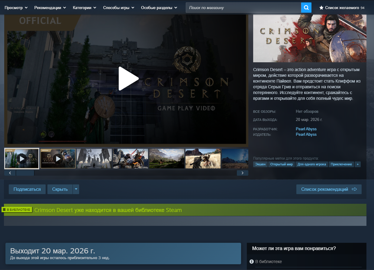The image size is (374, 270).
Task: Click the thumbnail strip scrollbar handle
Action: click(25, 173)
